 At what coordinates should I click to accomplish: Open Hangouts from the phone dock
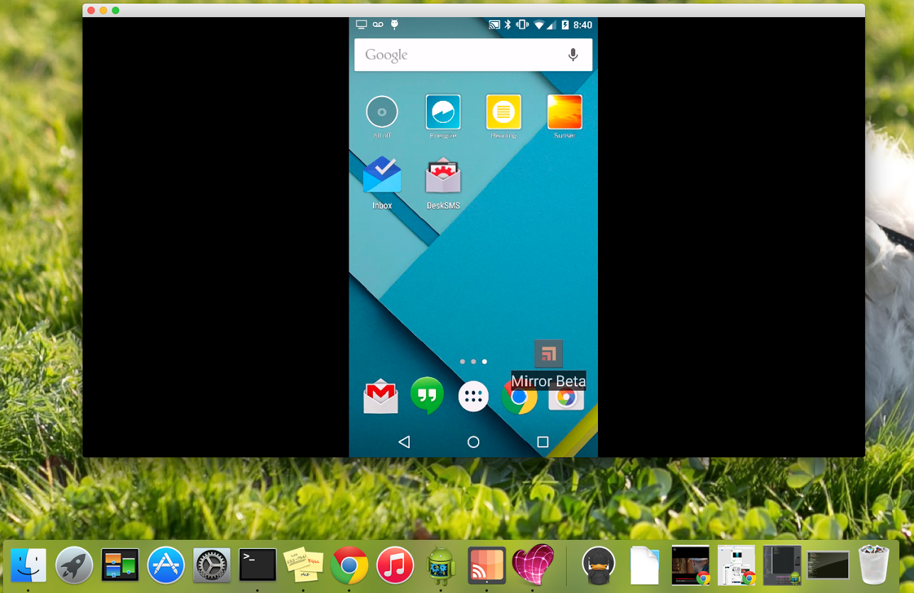point(427,396)
